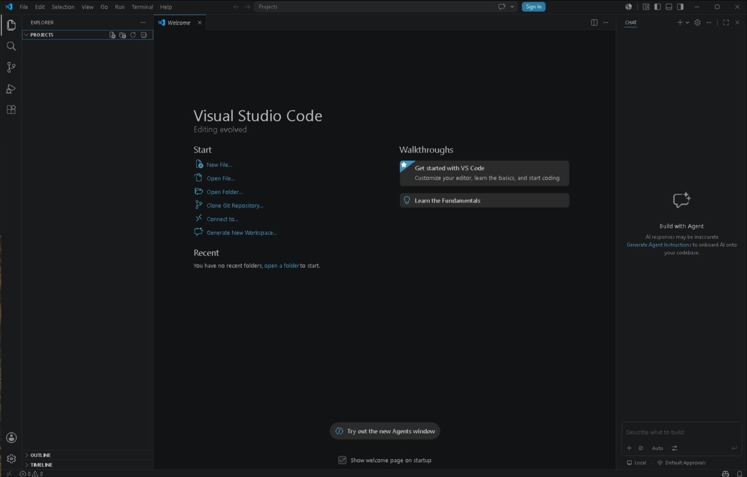Open notifications bell in status bar

click(x=740, y=473)
